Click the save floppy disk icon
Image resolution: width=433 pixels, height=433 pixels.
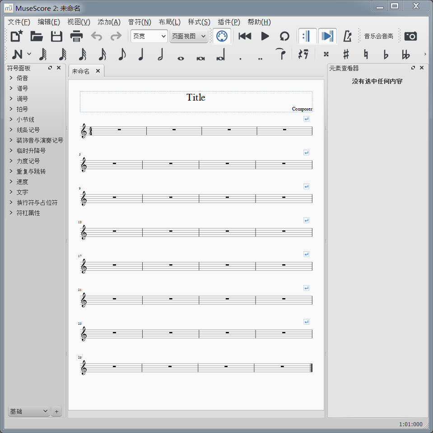point(56,37)
